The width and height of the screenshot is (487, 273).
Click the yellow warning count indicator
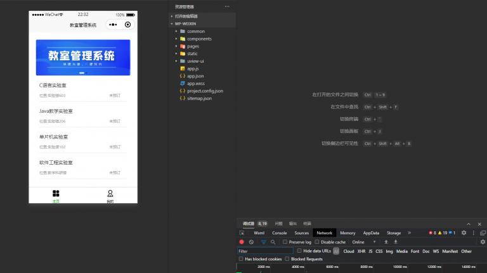pyautogui.click(x=443, y=232)
